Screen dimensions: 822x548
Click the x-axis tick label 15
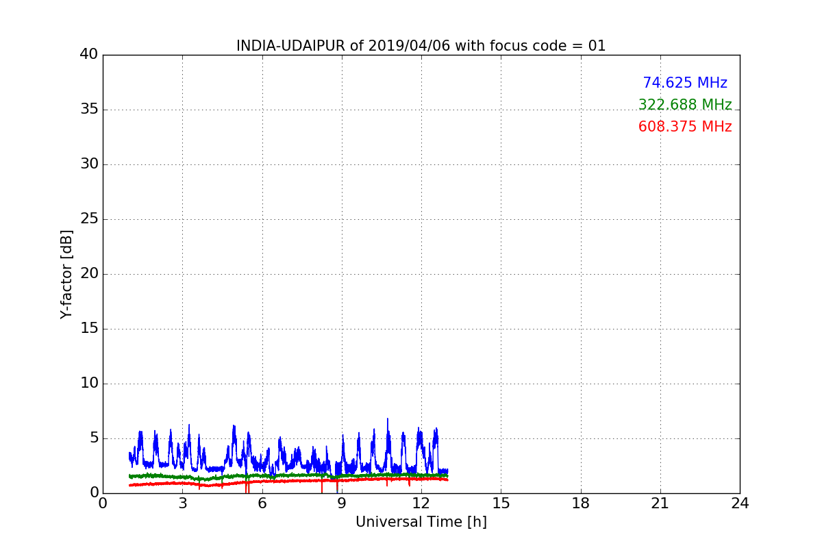pyautogui.click(x=501, y=503)
